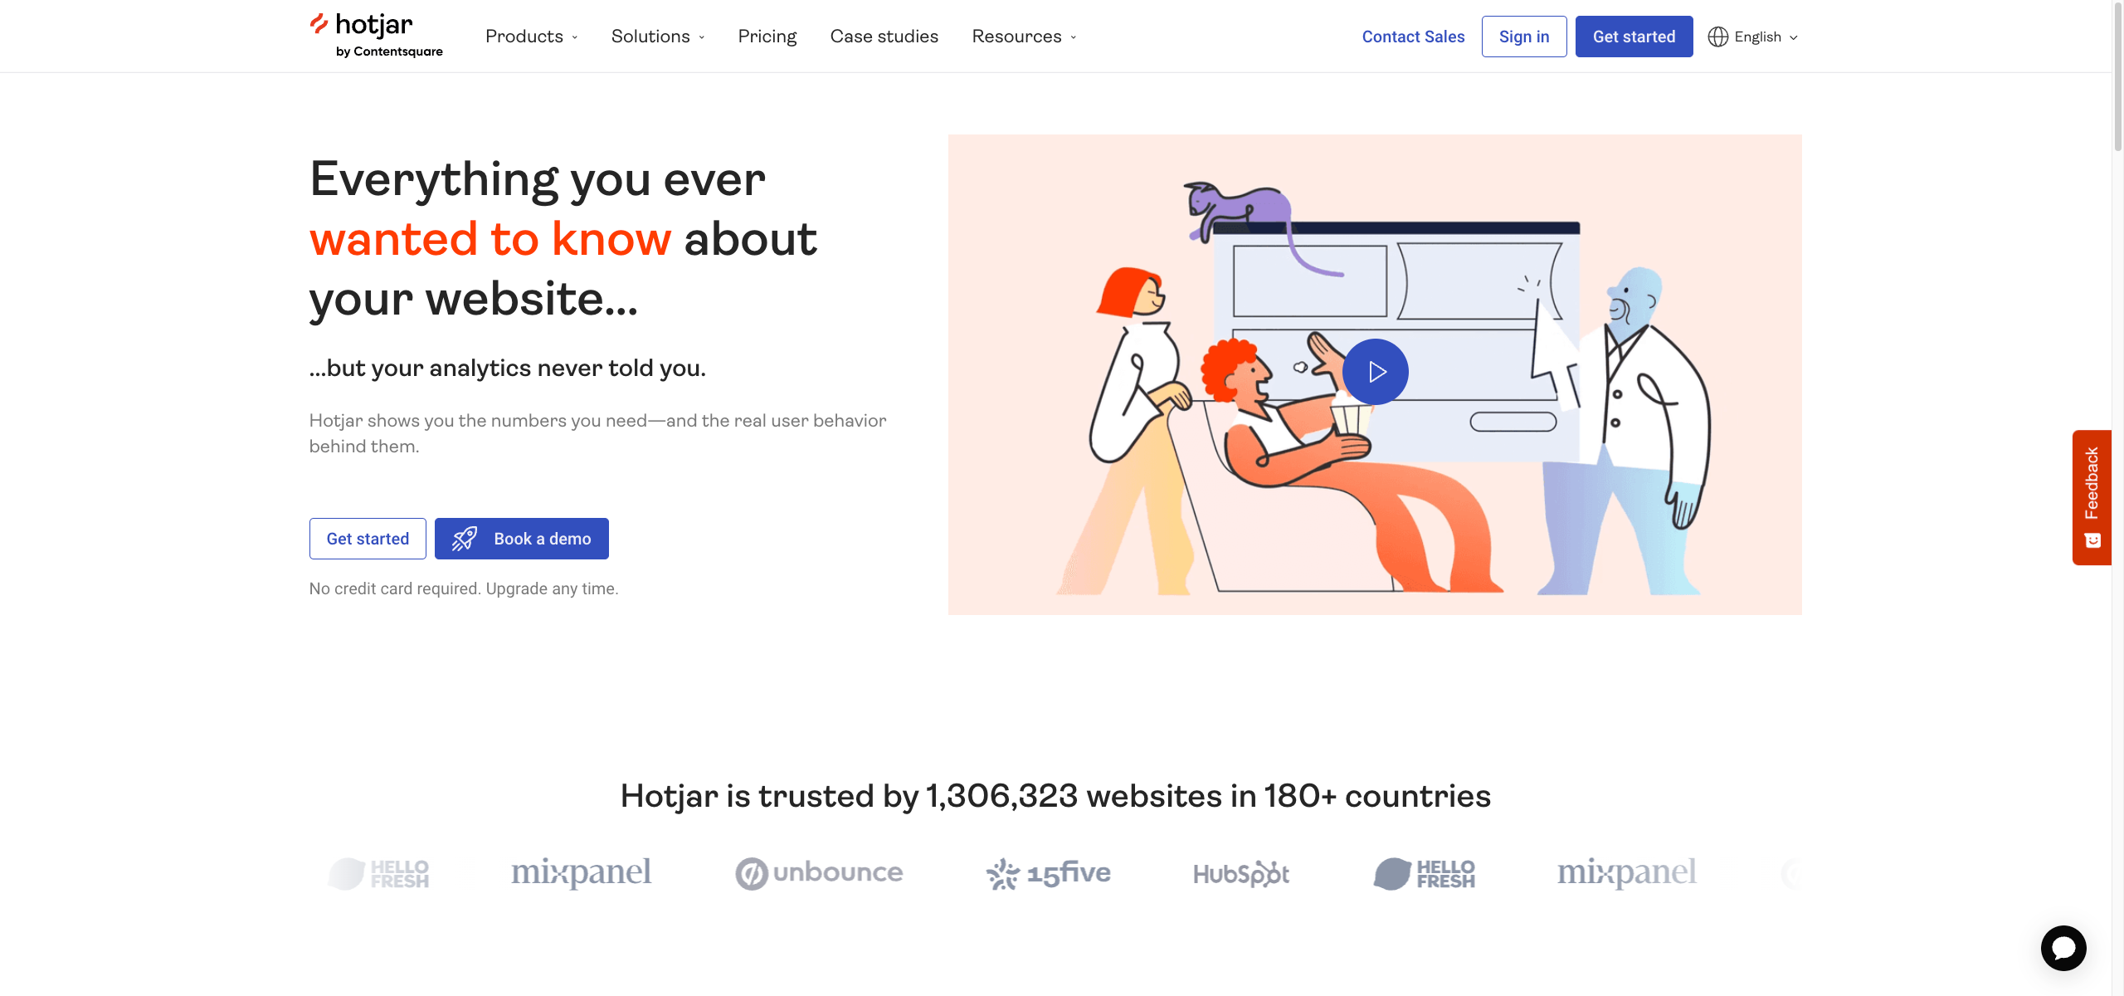The width and height of the screenshot is (2124, 996).
Task: Click the Hotjar logo in the header
Action: point(376,36)
